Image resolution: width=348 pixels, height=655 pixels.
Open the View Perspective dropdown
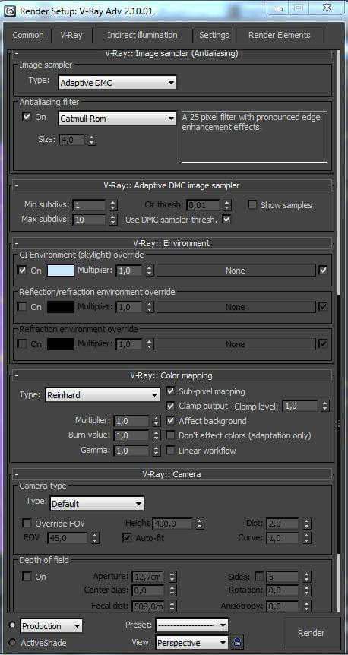191,643
